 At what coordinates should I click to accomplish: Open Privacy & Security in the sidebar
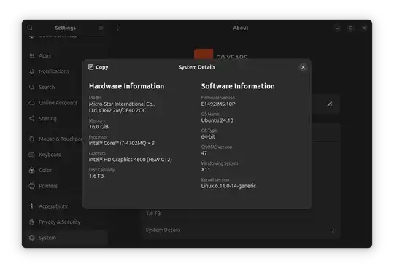66,222
